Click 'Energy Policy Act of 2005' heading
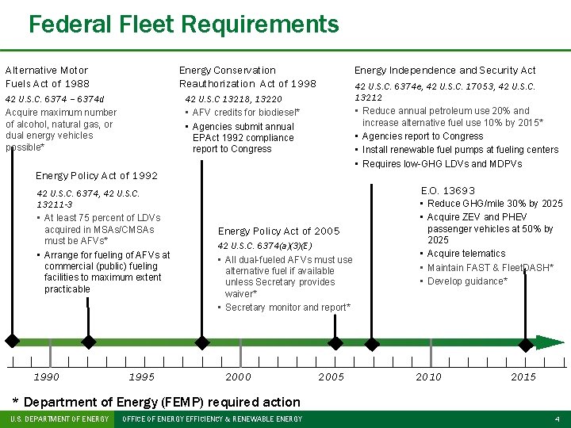Image resolution: width=571 pixels, height=428 pixels. coord(278,231)
